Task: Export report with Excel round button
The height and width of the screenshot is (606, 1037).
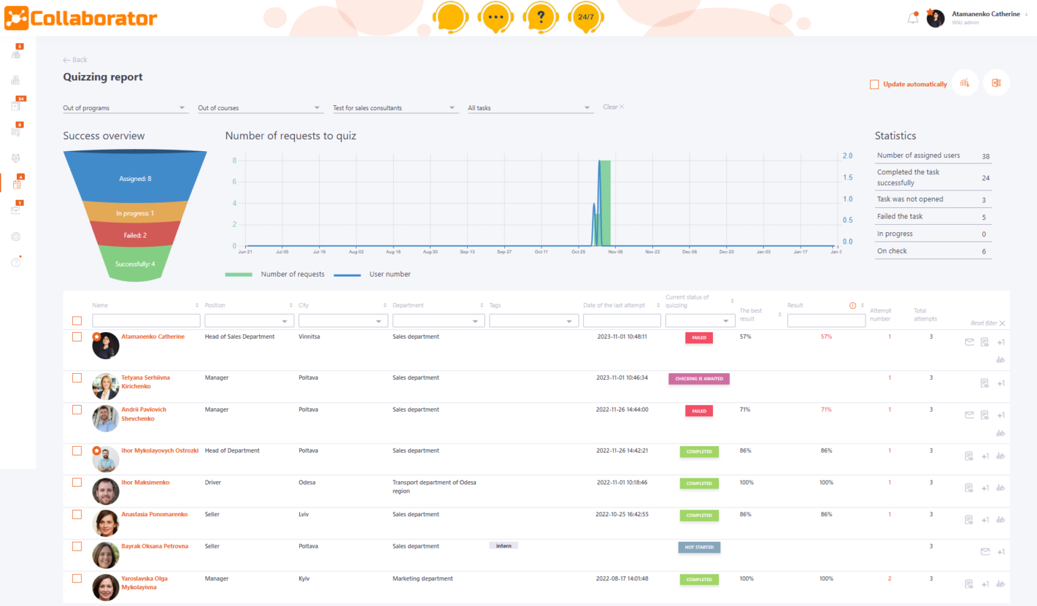Action: [996, 83]
